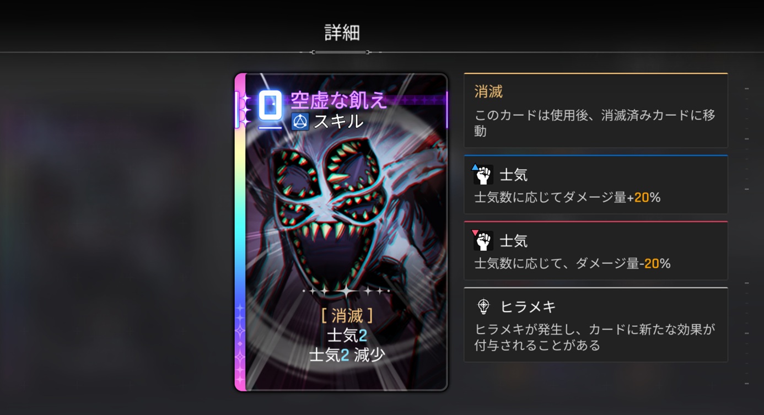Click the 士気2 減少 effect text
764x415 pixels.
(x=347, y=355)
